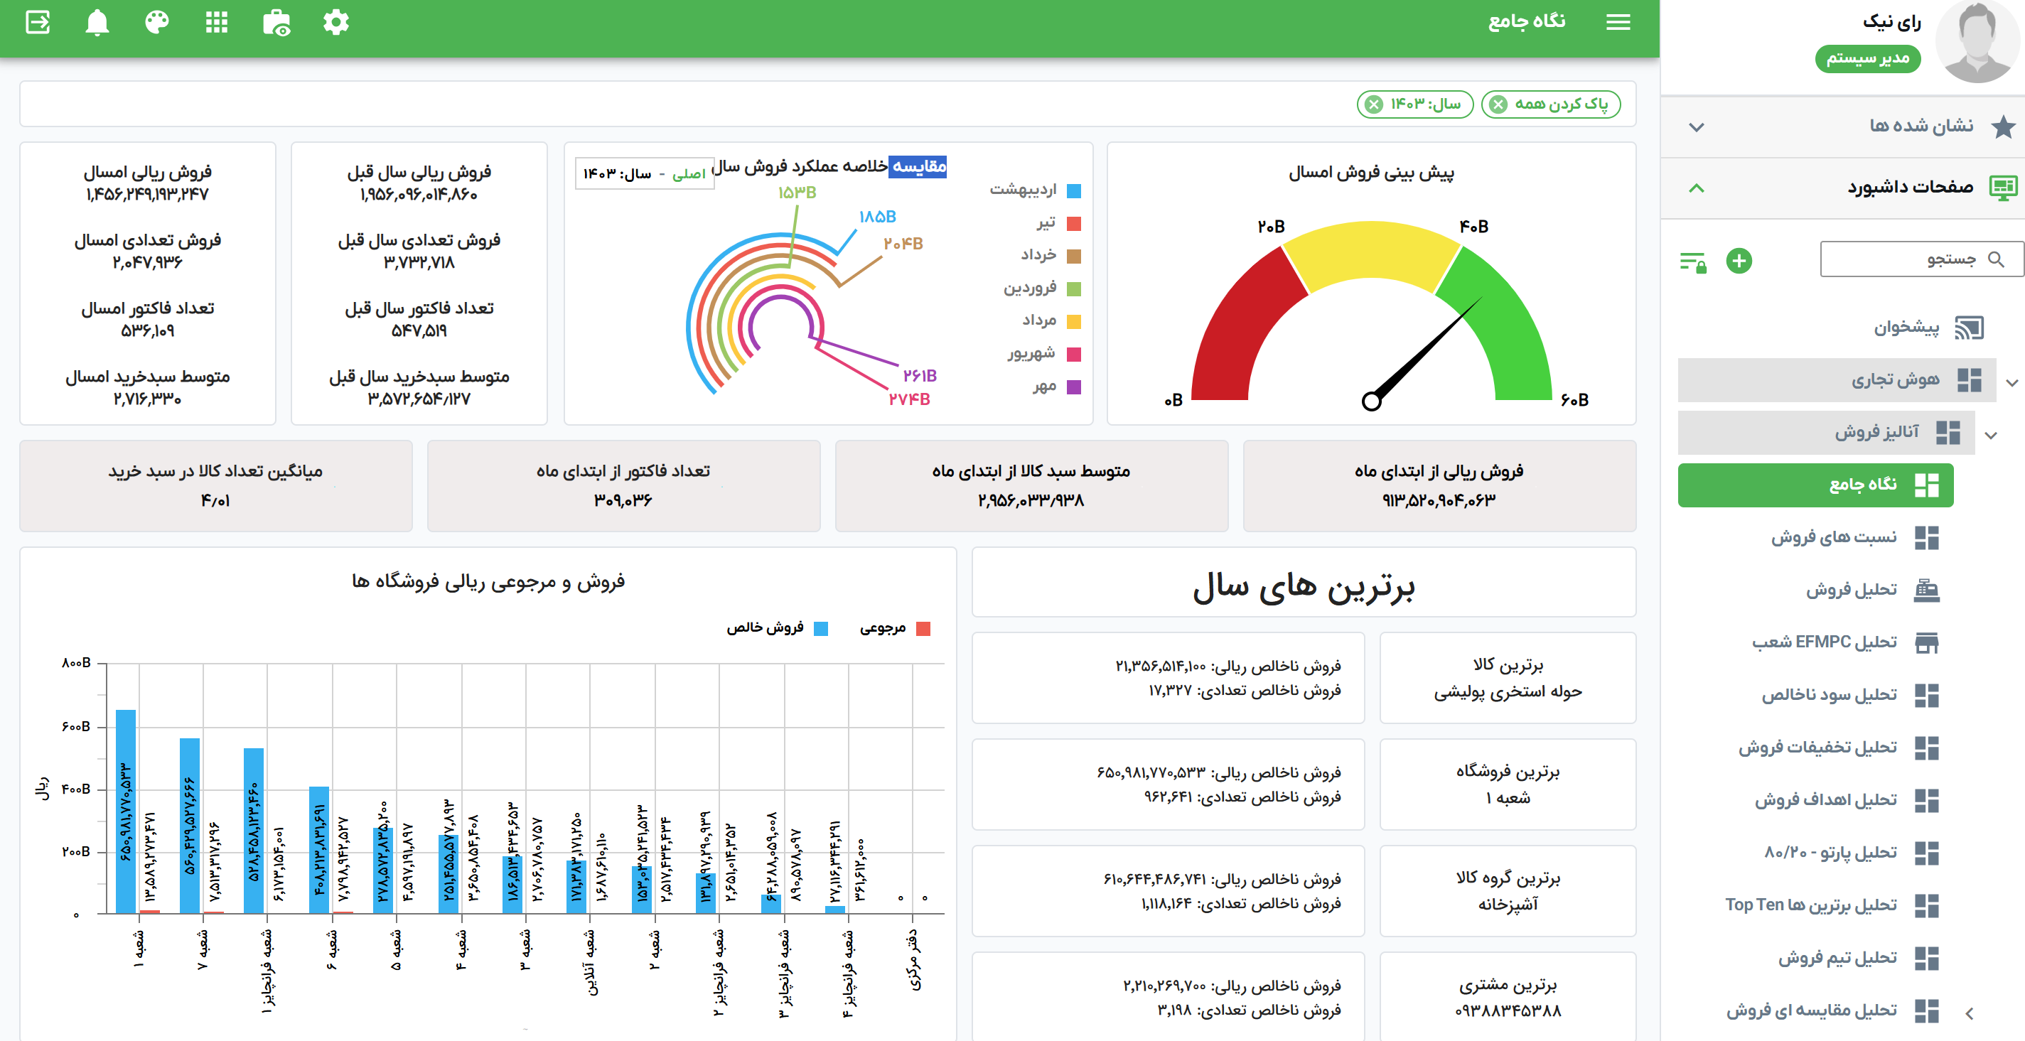Viewport: 2025px width, 1041px height.
Task: Open the color palette theme icon
Action: click(157, 23)
